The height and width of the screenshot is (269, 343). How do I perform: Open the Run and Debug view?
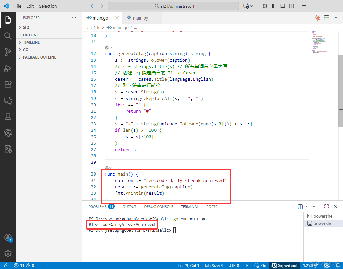(8, 68)
